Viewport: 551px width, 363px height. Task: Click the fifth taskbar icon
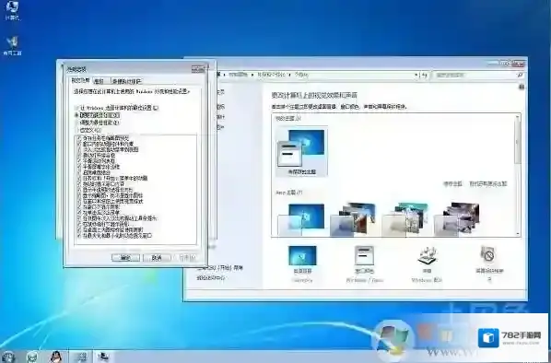pos(103,357)
